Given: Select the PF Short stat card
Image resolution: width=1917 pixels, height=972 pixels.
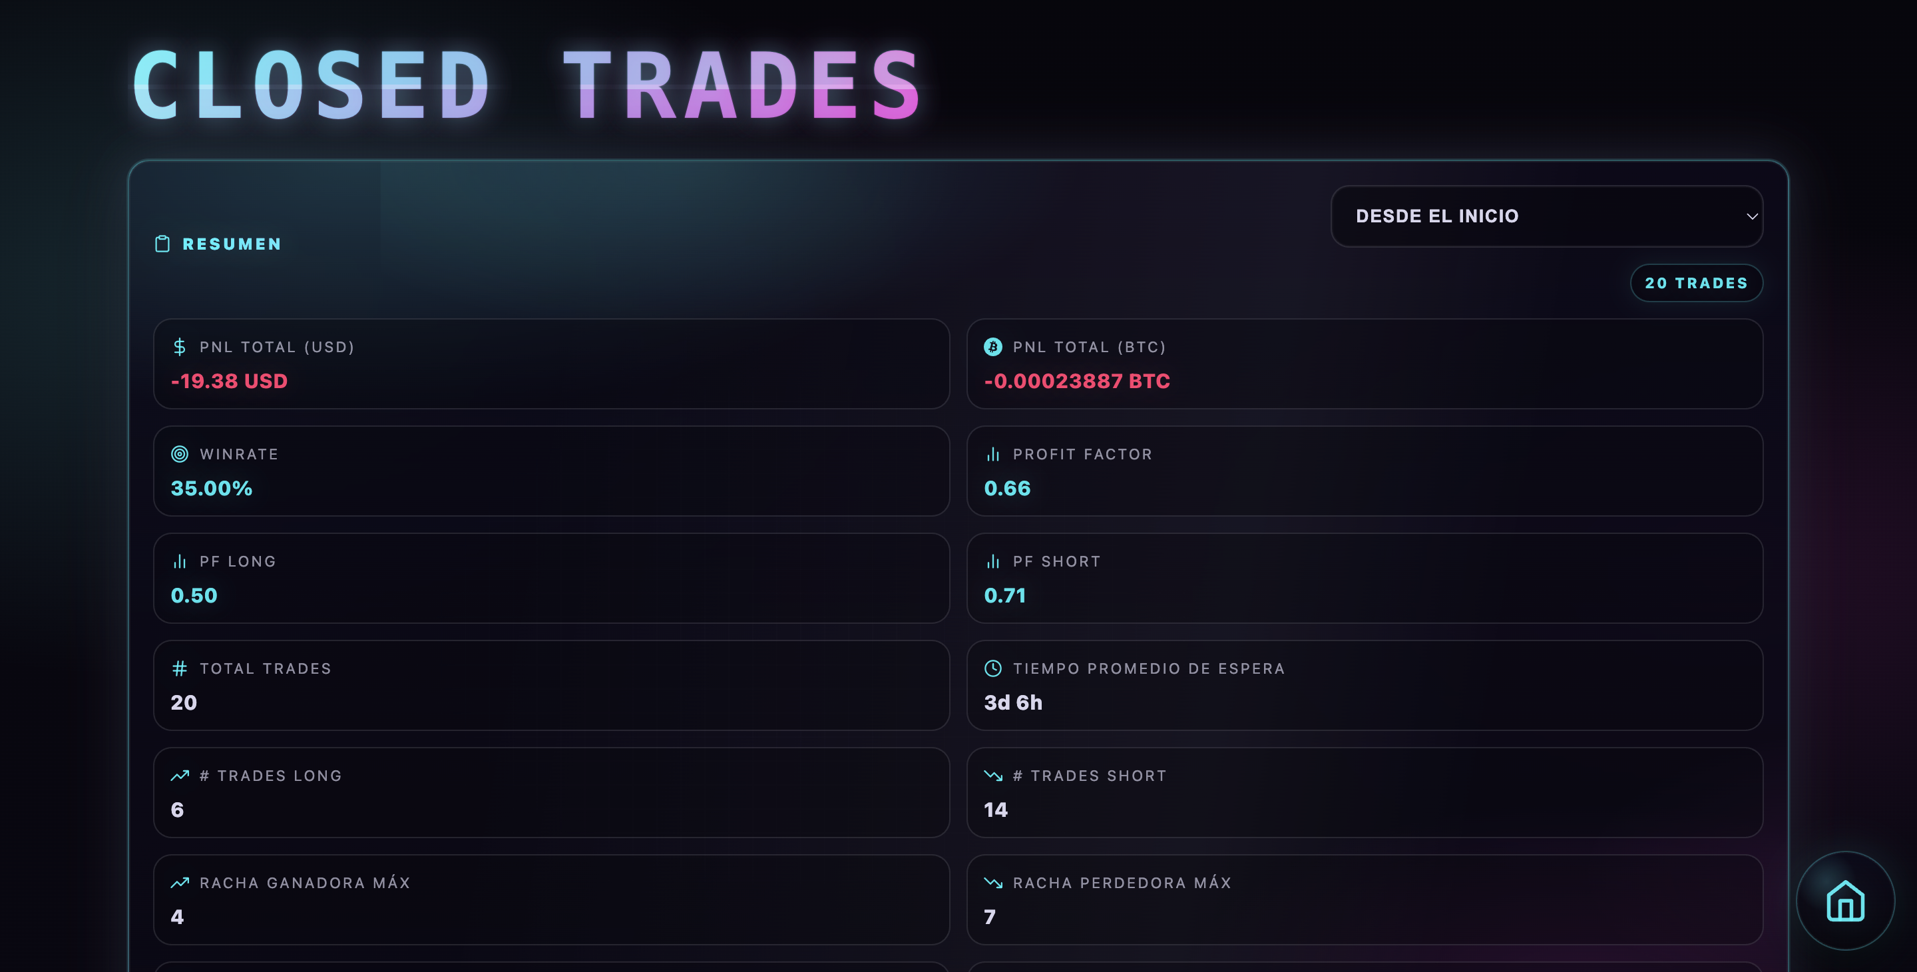Looking at the screenshot, I should (1364, 579).
